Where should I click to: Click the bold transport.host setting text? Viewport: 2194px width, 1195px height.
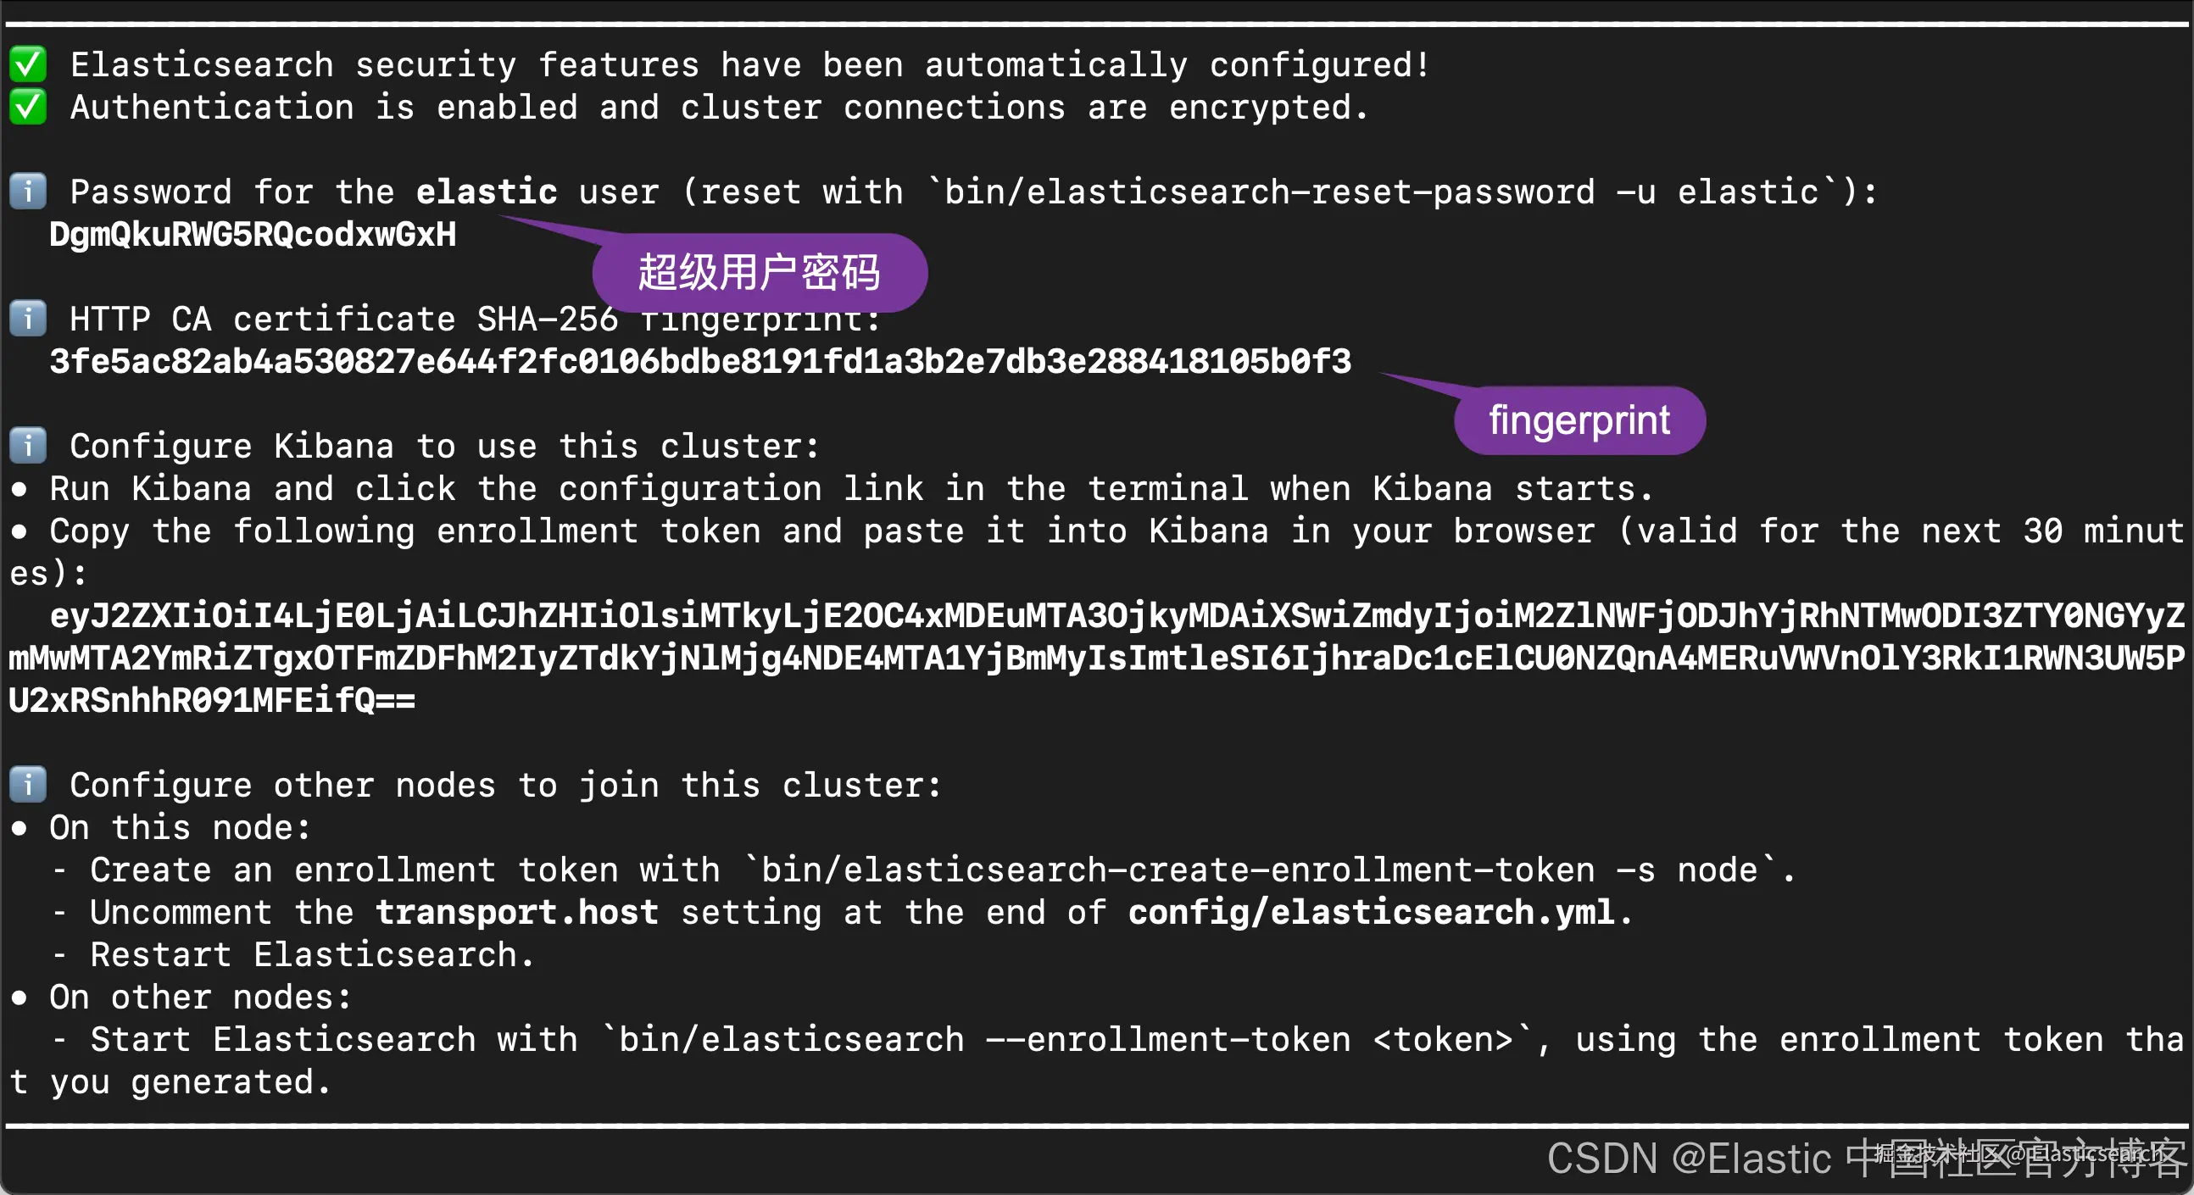[x=518, y=913]
